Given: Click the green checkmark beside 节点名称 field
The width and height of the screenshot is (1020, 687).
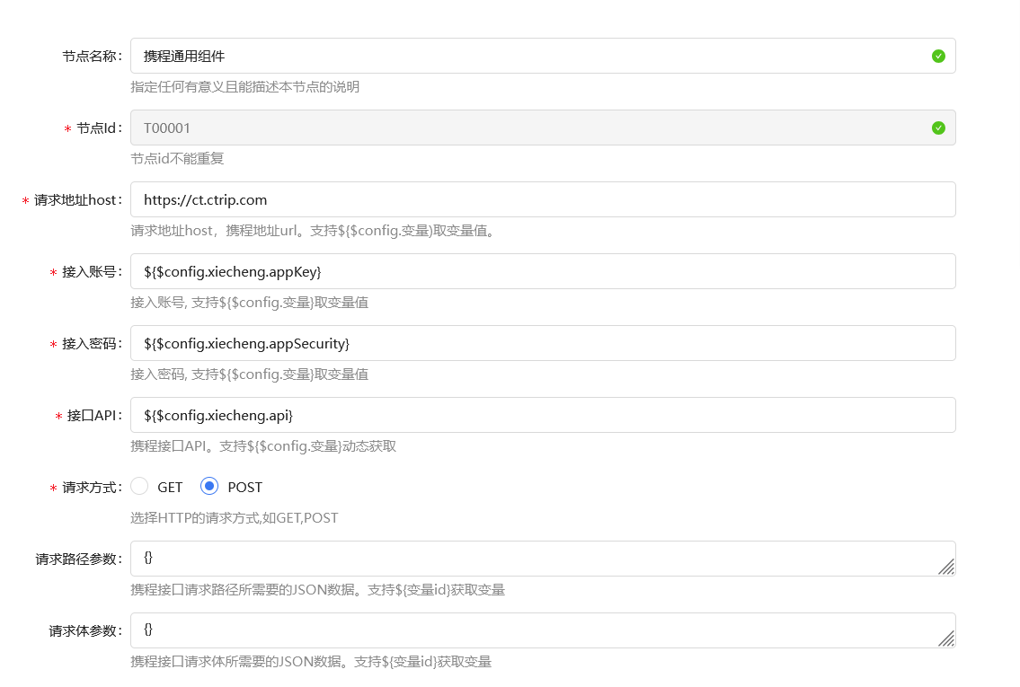Looking at the screenshot, I should click(x=938, y=56).
